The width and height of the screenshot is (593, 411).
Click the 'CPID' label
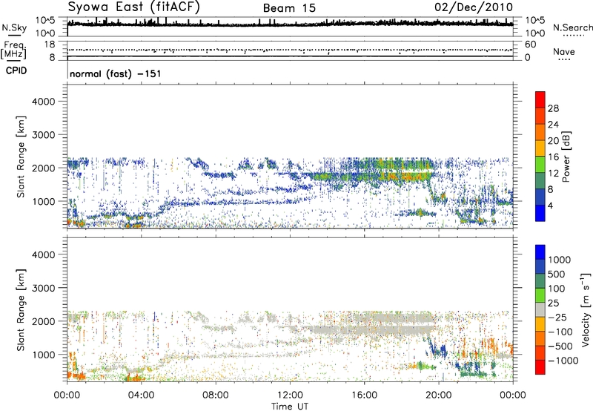16,70
